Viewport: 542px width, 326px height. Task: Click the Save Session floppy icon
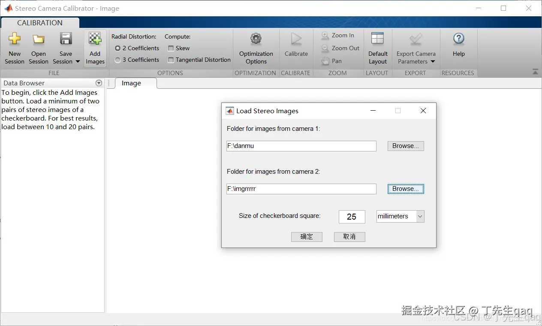coord(66,39)
